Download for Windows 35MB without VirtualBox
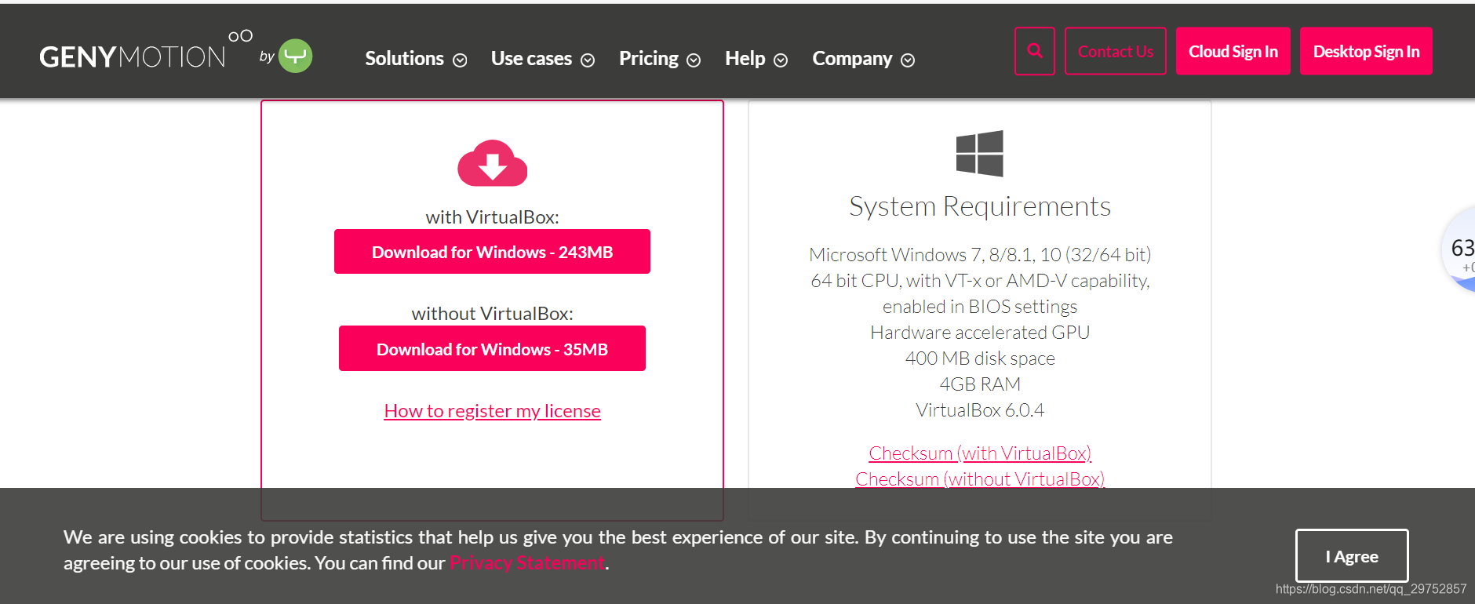 click(x=492, y=348)
